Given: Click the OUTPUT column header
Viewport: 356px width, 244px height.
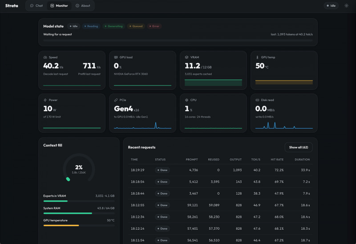Looking at the screenshot, I should click(236, 159).
